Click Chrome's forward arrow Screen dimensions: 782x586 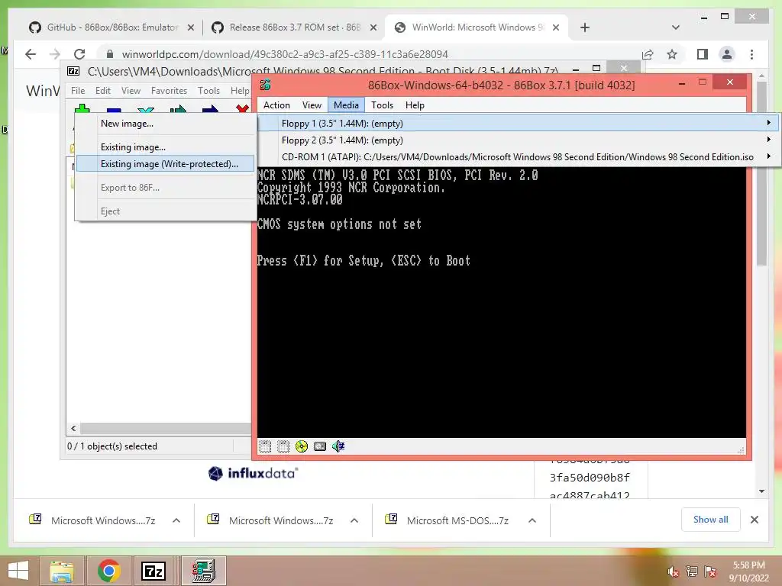point(55,54)
